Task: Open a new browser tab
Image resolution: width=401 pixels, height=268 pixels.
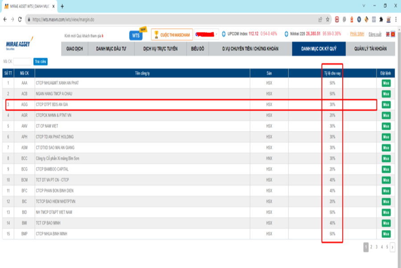Action: (62, 6)
